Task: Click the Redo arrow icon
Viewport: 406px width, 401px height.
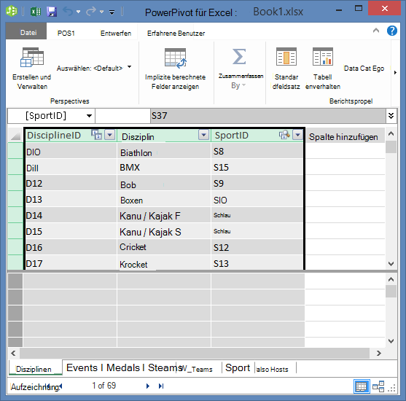Action: tap(91, 12)
